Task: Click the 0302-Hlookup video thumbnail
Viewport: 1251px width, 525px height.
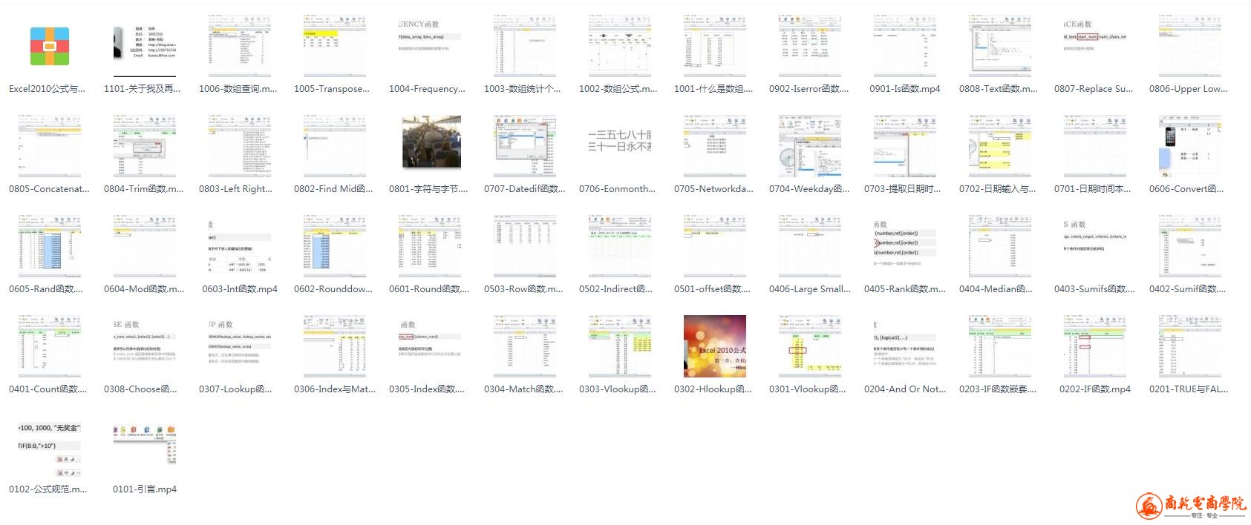Action: click(x=715, y=346)
